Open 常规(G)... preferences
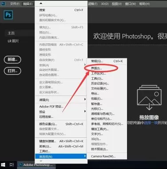This screenshot has width=167, height=169. click(107, 61)
